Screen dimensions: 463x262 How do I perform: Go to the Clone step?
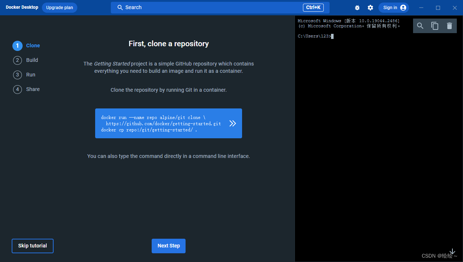(x=33, y=45)
